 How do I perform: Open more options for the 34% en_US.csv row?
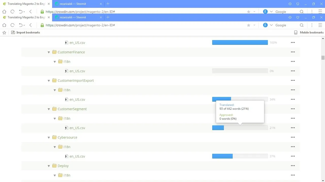(293, 99)
